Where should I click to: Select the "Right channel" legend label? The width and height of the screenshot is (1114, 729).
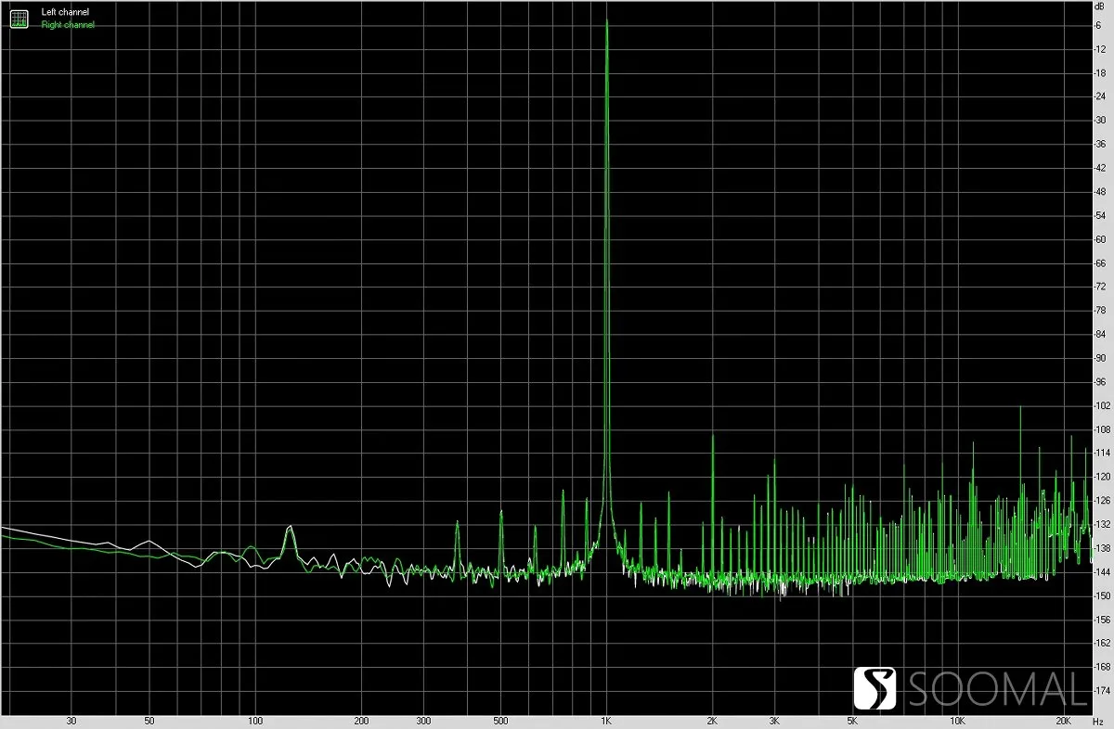[68, 25]
